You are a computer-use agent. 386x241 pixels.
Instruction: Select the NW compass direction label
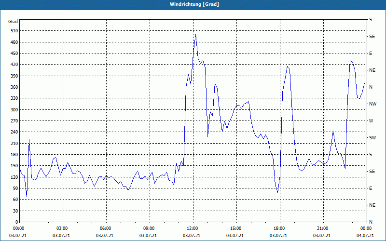click(x=372, y=104)
